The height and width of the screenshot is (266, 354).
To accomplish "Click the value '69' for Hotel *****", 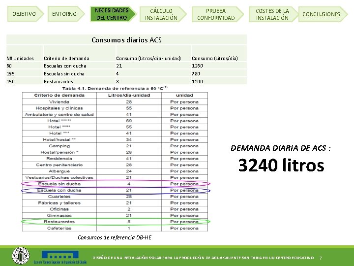I will [129, 121].
